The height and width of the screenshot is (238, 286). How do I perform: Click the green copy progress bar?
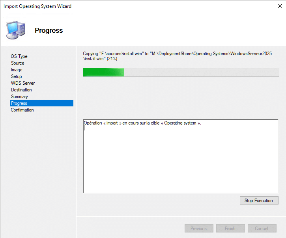(181, 72)
